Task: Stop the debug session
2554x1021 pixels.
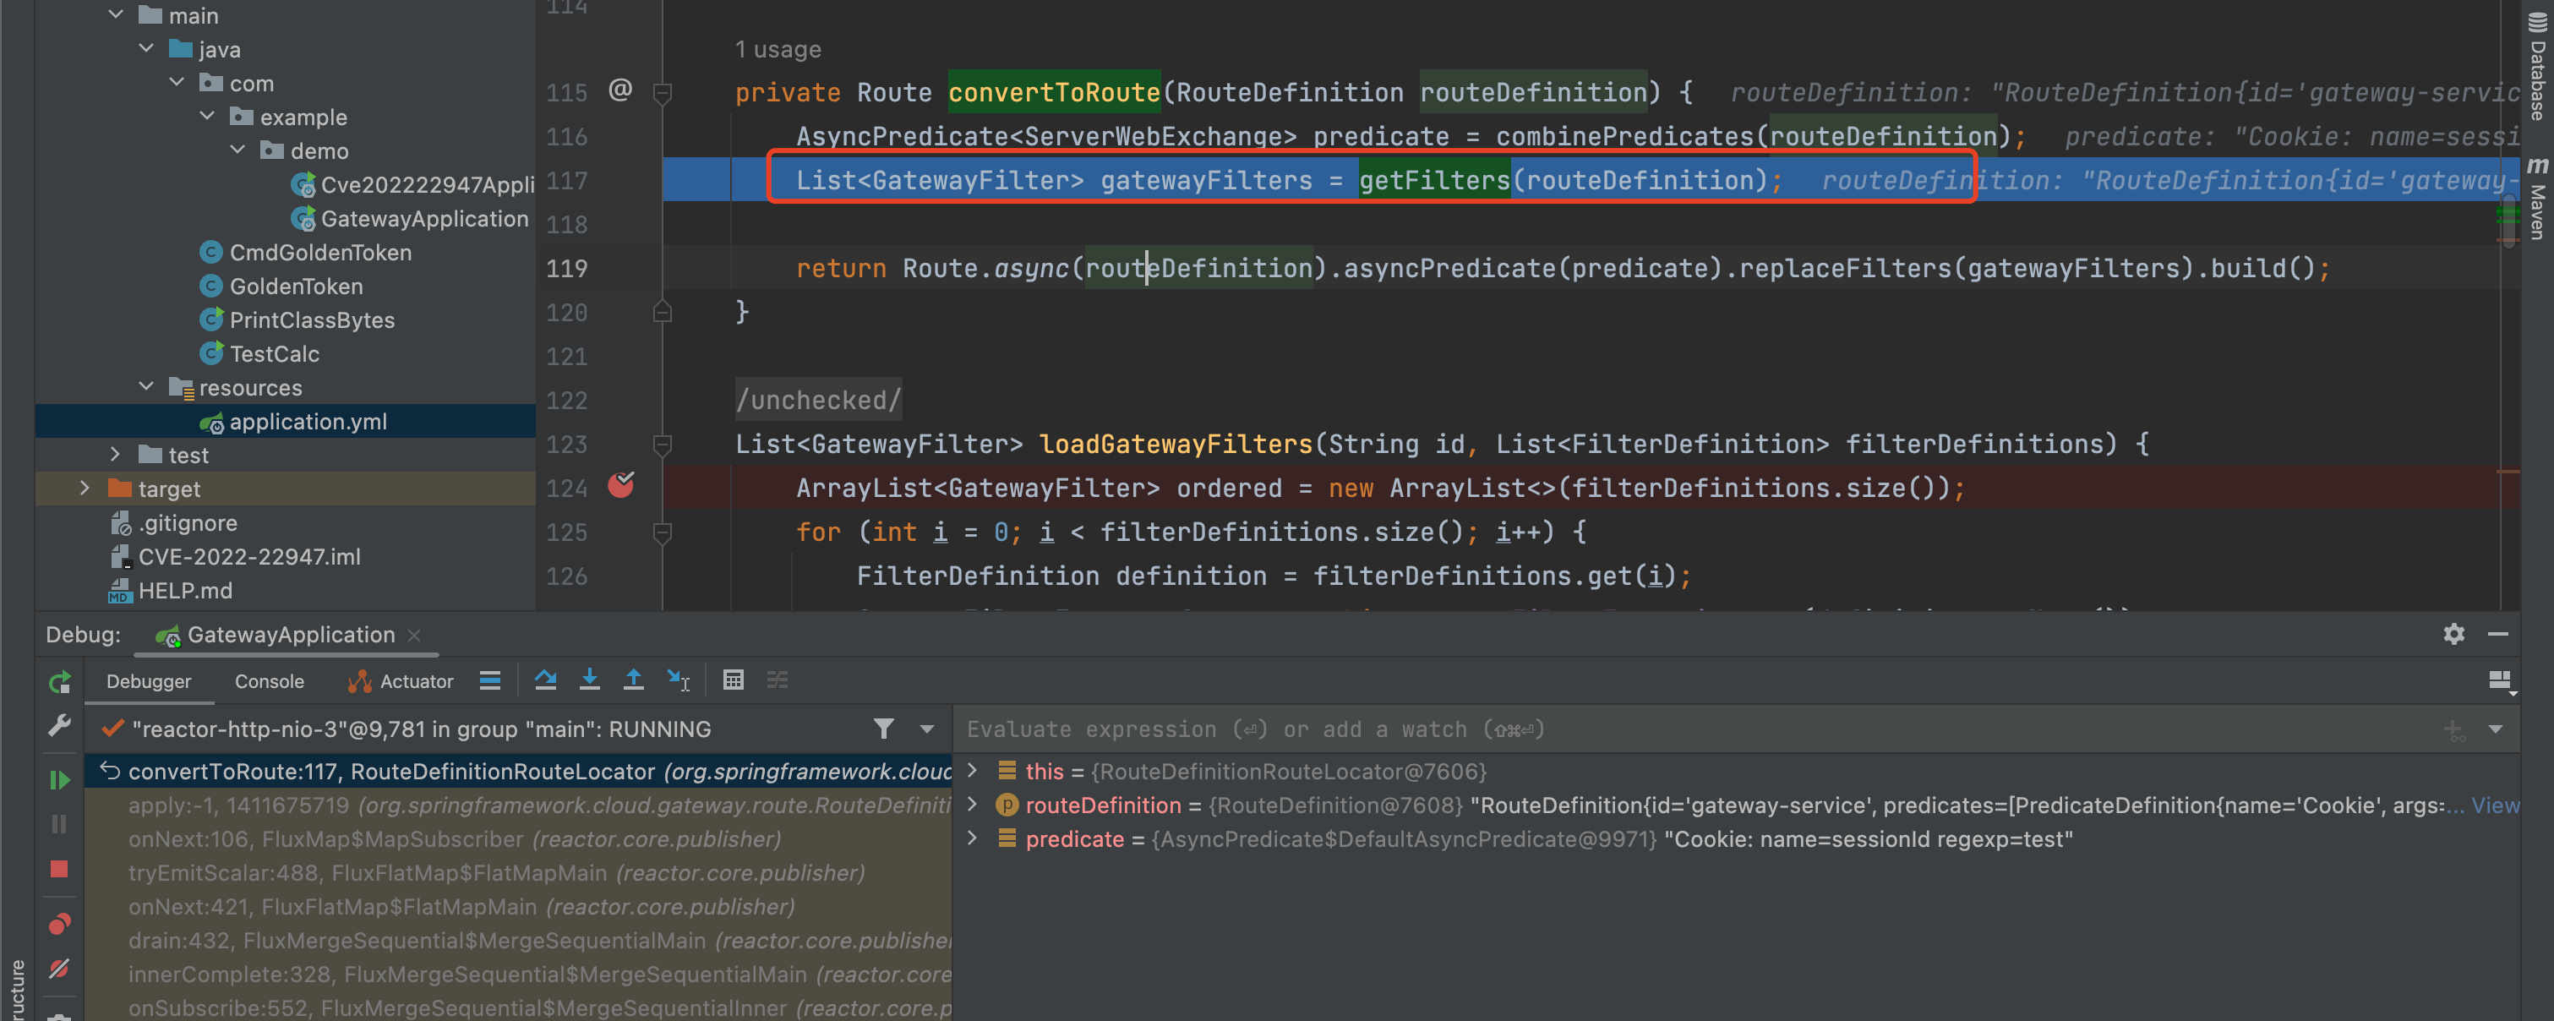Action: [x=59, y=870]
